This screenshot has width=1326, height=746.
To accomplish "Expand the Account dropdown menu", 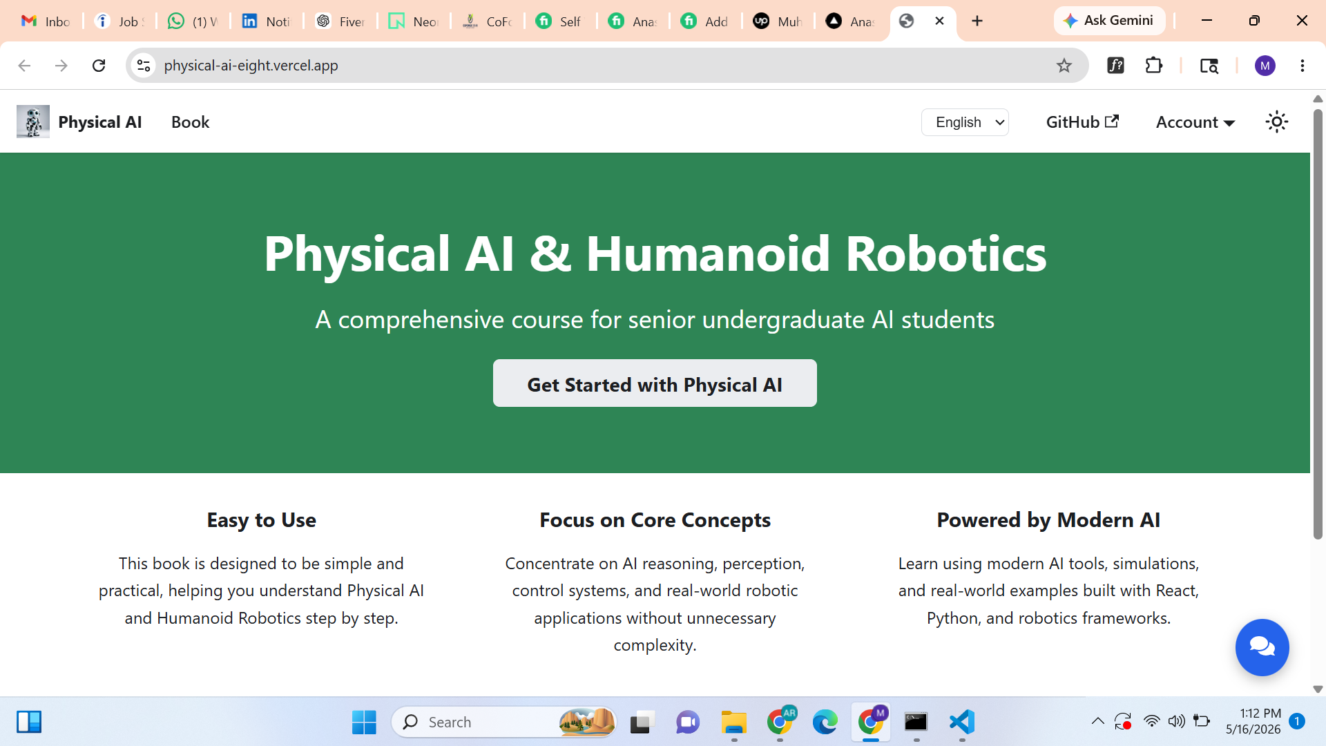I will (x=1195, y=122).
